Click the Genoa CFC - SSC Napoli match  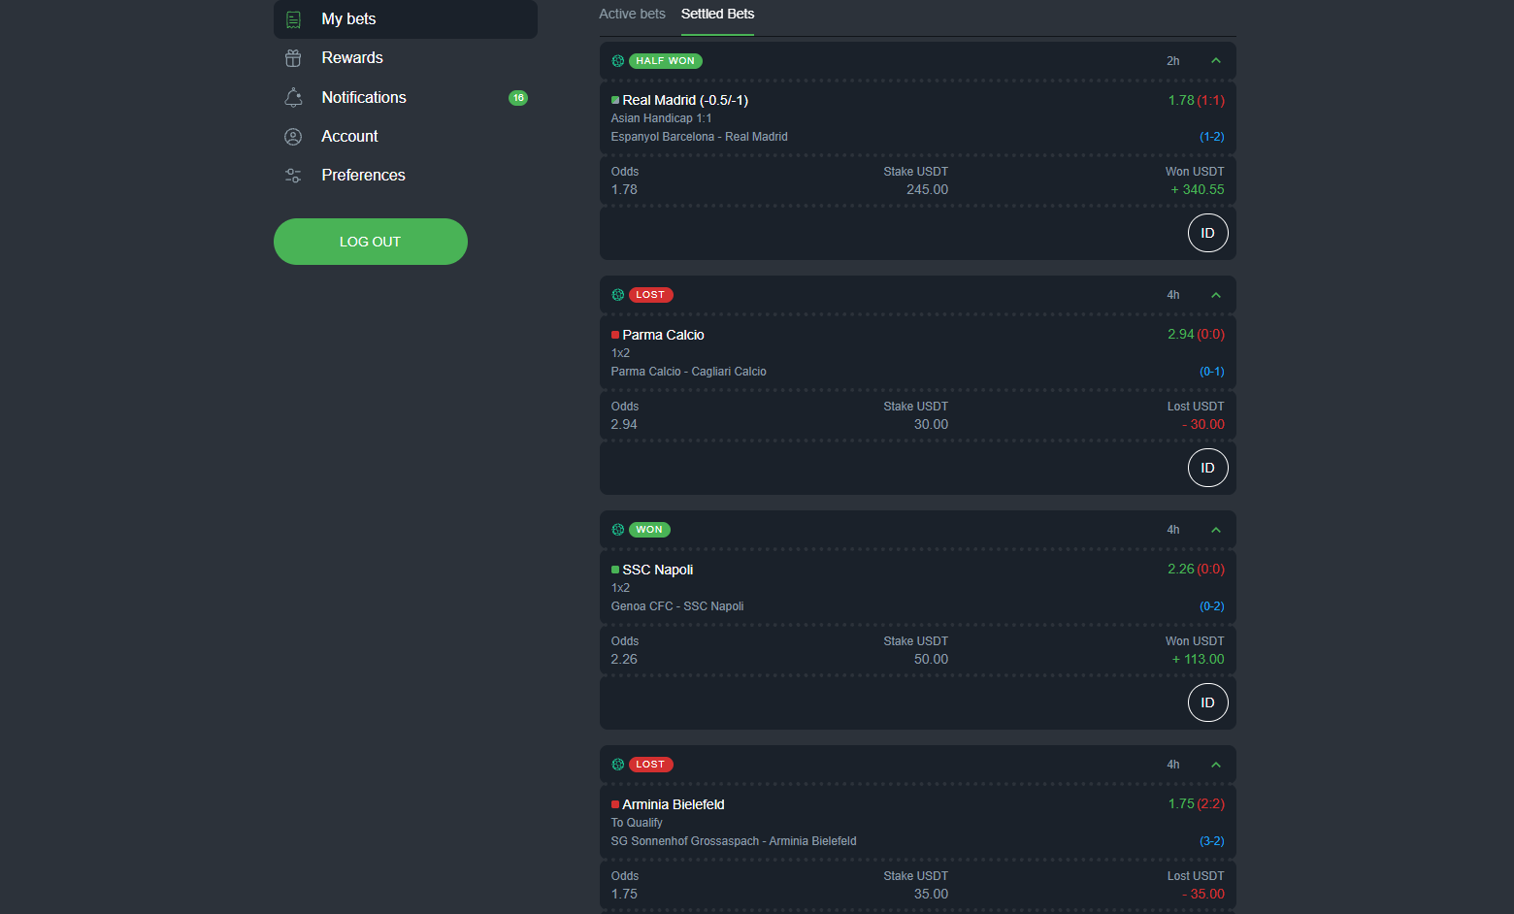point(677,606)
